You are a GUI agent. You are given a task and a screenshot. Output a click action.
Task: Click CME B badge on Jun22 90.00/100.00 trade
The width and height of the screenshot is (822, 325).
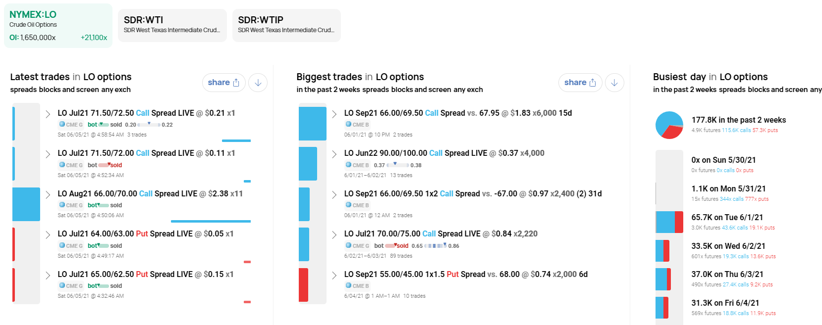(x=358, y=165)
